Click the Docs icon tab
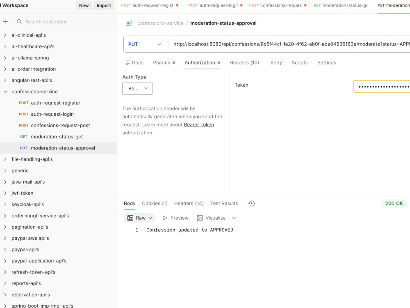The image size is (410, 308). (x=134, y=62)
